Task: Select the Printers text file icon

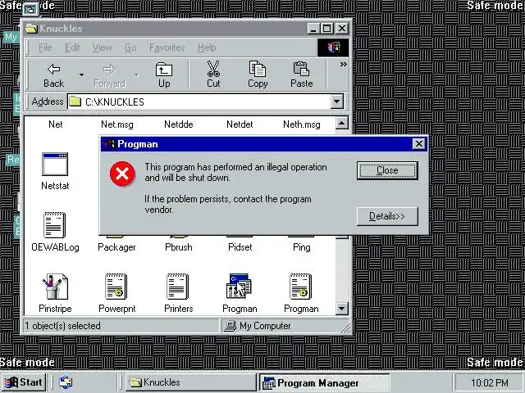Action: click(177, 287)
